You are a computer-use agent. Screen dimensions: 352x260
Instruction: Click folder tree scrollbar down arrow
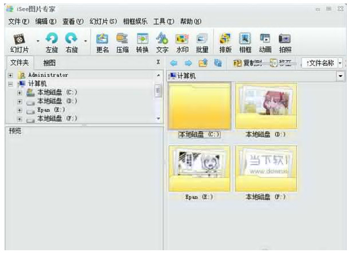click(x=158, y=118)
